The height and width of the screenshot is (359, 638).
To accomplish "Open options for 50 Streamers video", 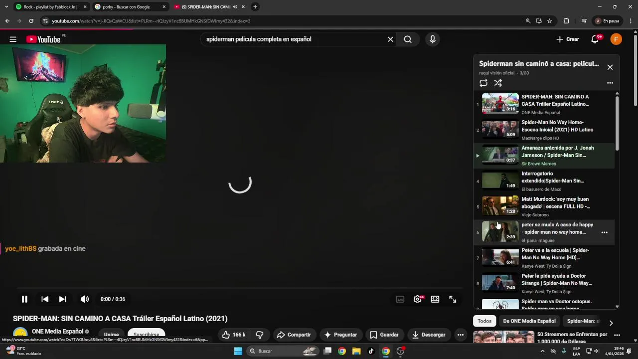I will (617, 335).
